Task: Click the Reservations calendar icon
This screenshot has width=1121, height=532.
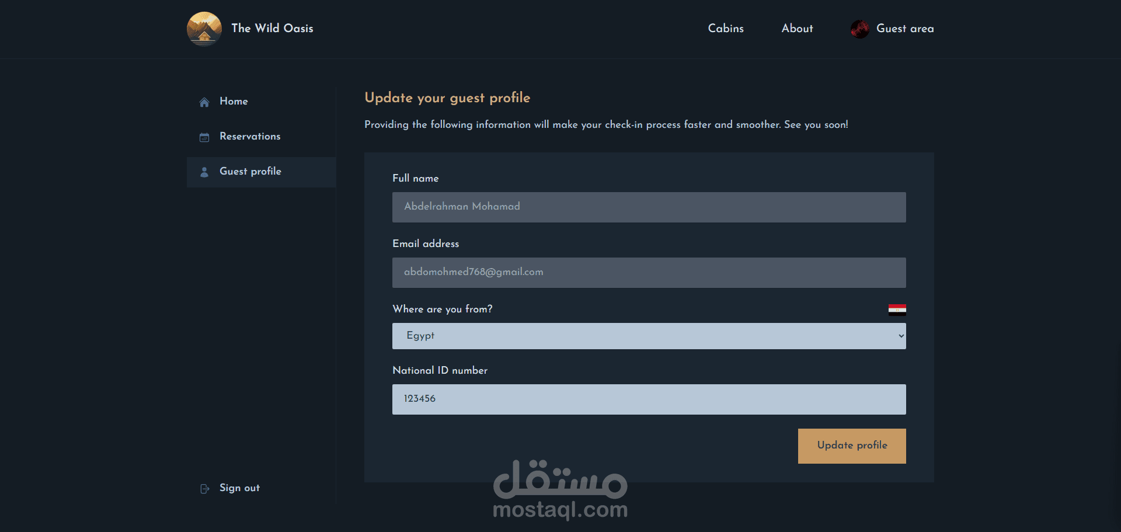Action: [x=204, y=137]
